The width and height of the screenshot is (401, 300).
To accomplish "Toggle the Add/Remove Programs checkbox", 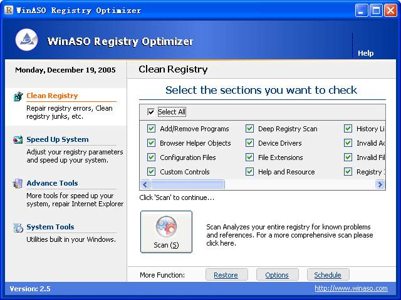I will tap(151, 128).
